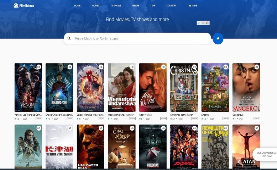Click the HD badge on Encanto poster
Viewport: 277px width, 170px height.
(225, 67)
